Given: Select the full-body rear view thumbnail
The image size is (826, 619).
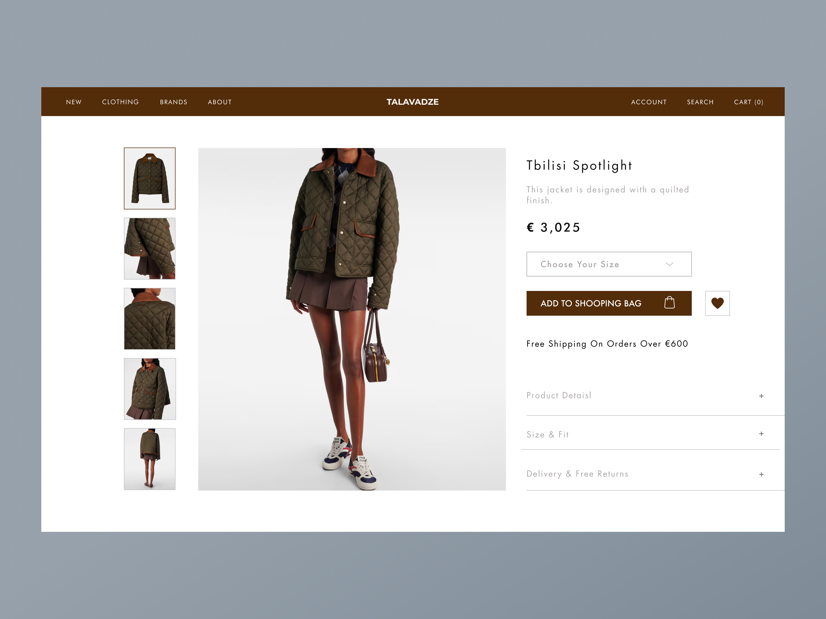Looking at the screenshot, I should (149, 459).
